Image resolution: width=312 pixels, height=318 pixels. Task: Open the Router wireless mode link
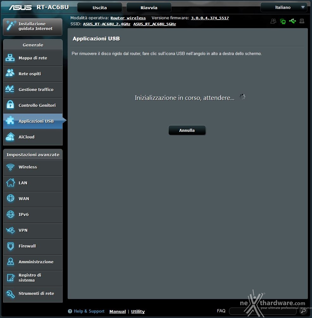tap(128, 18)
